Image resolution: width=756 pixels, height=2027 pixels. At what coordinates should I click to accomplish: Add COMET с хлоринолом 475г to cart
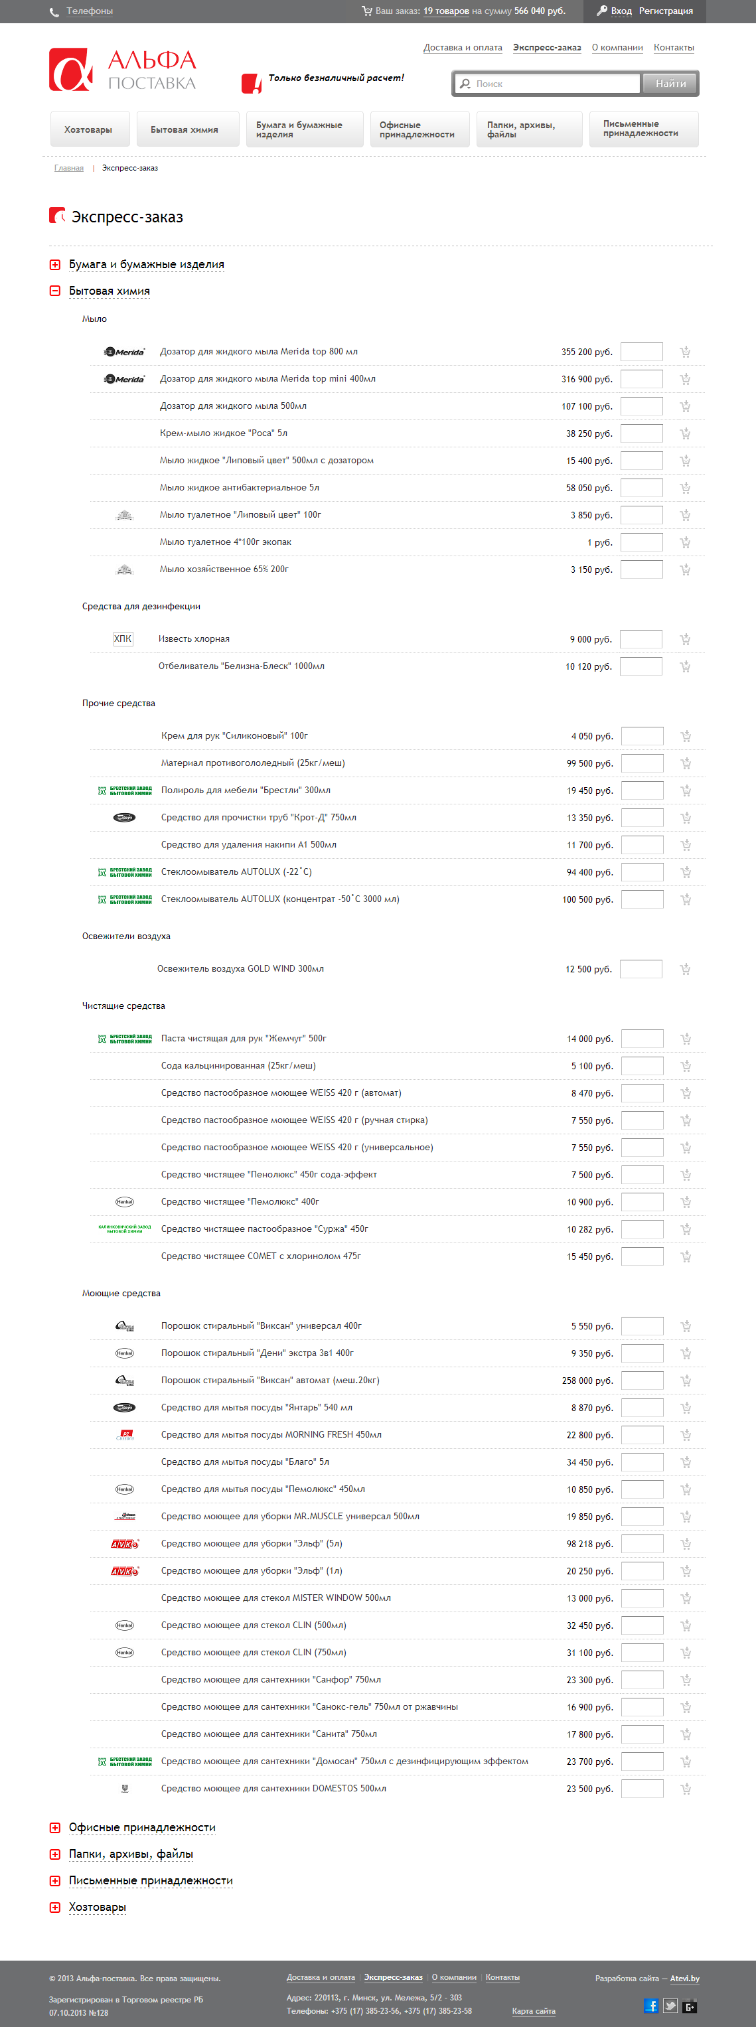coord(686,1256)
